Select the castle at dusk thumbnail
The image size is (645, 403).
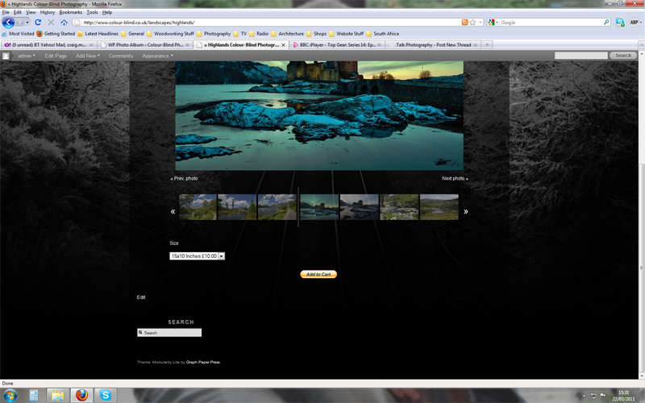319,207
